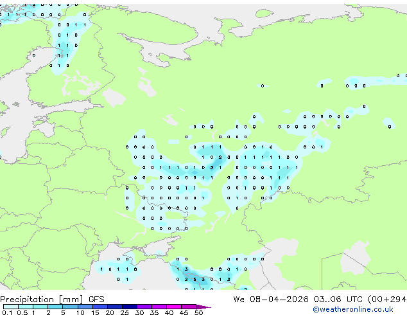Select the 10–15 mm legend swatch
The image size is (407, 315).
[x=85, y=307]
